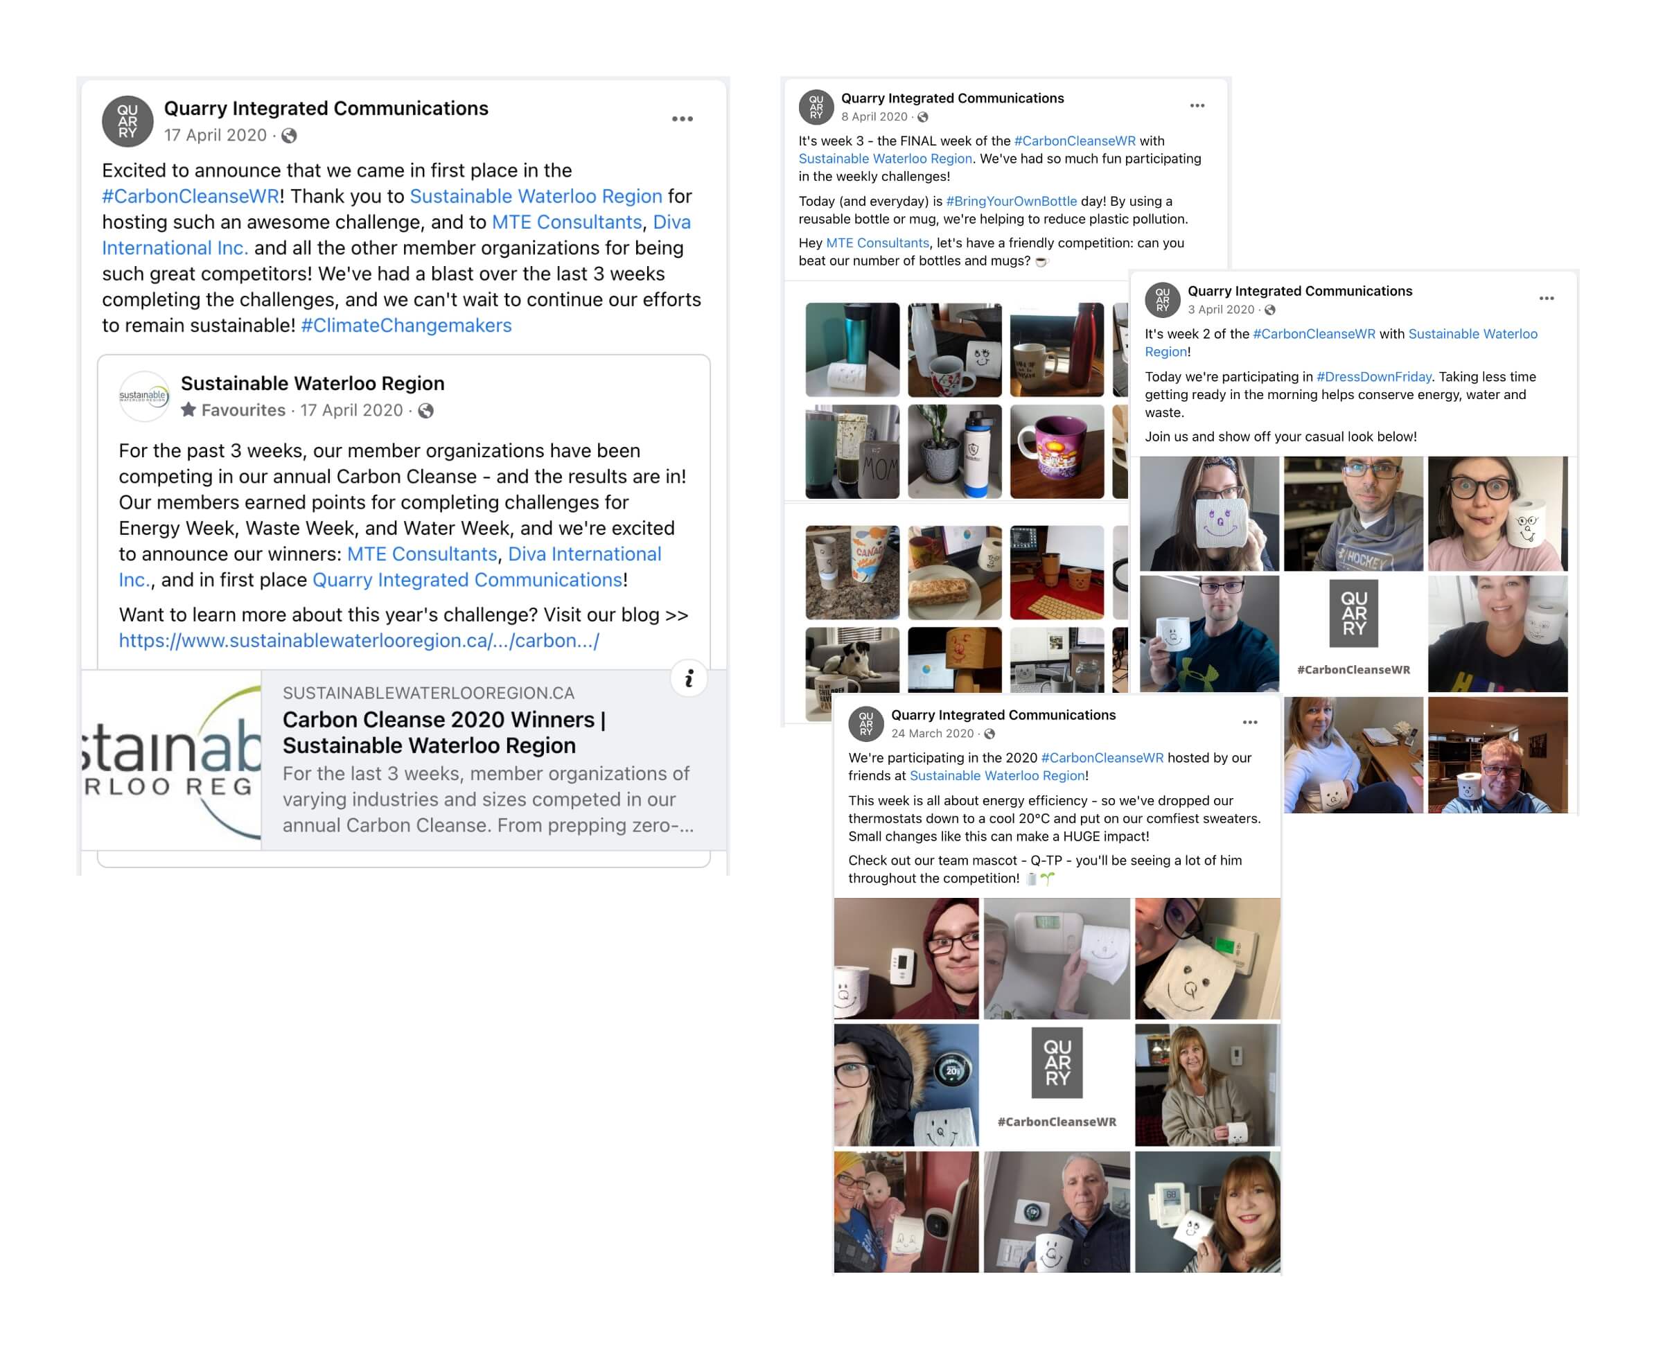Open photo of man in red hoodie
This screenshot has height=1351, width=1663.
click(x=906, y=958)
